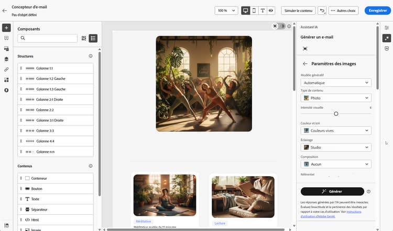The image size is (393, 231).
Task: Select plain text view icon
Action: coord(263,10)
